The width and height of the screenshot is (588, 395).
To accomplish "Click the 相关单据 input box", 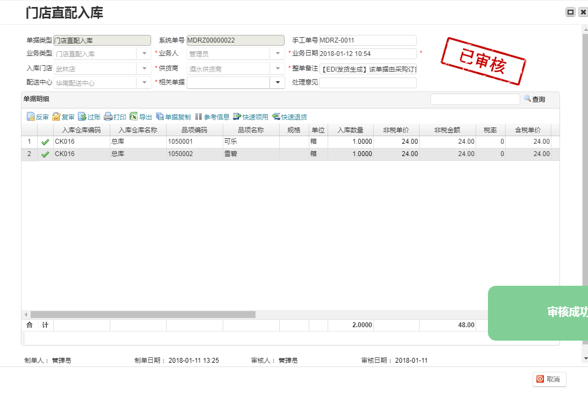I will coord(229,82).
